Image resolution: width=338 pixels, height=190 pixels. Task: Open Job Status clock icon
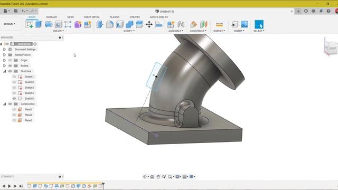tap(313, 11)
